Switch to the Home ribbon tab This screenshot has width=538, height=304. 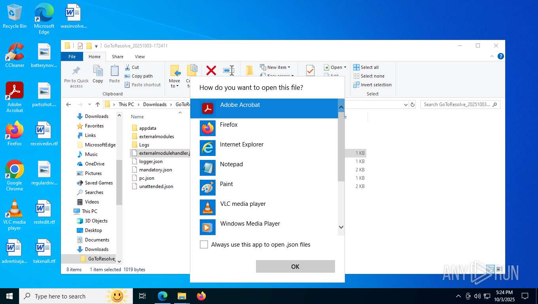click(95, 57)
